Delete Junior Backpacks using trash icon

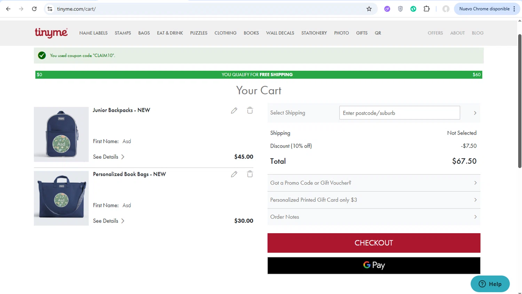coord(250,110)
